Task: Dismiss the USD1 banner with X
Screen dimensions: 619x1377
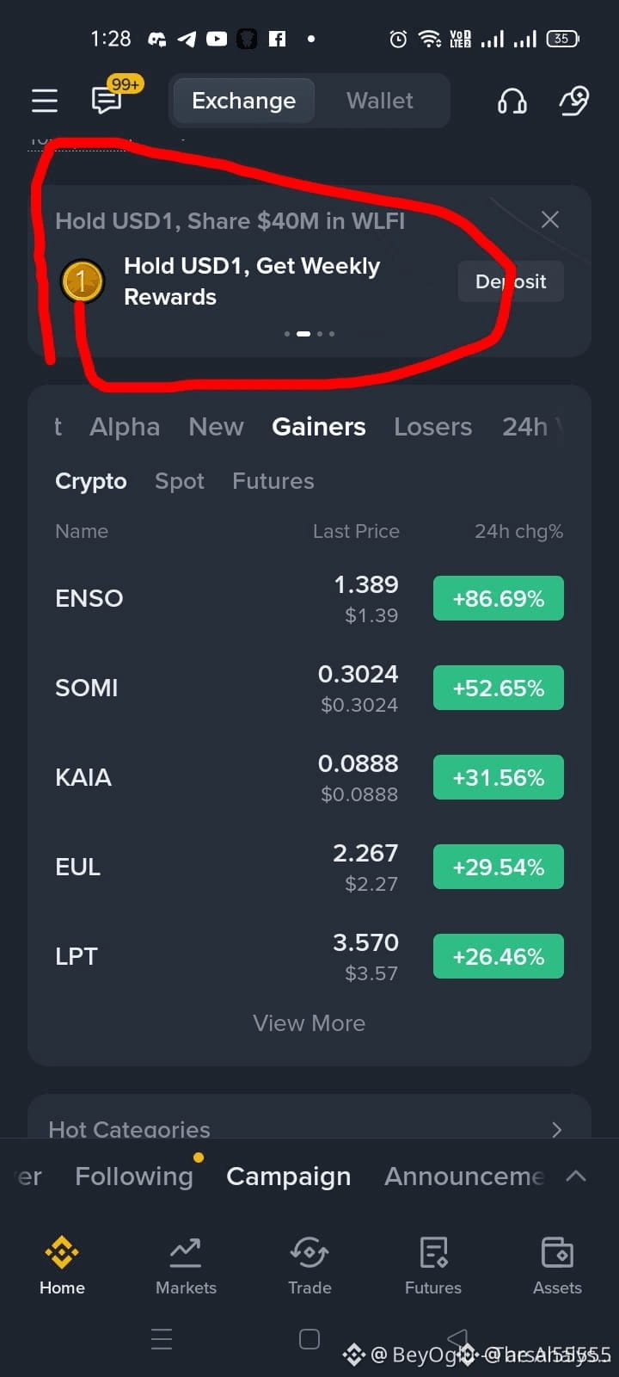Action: click(550, 219)
